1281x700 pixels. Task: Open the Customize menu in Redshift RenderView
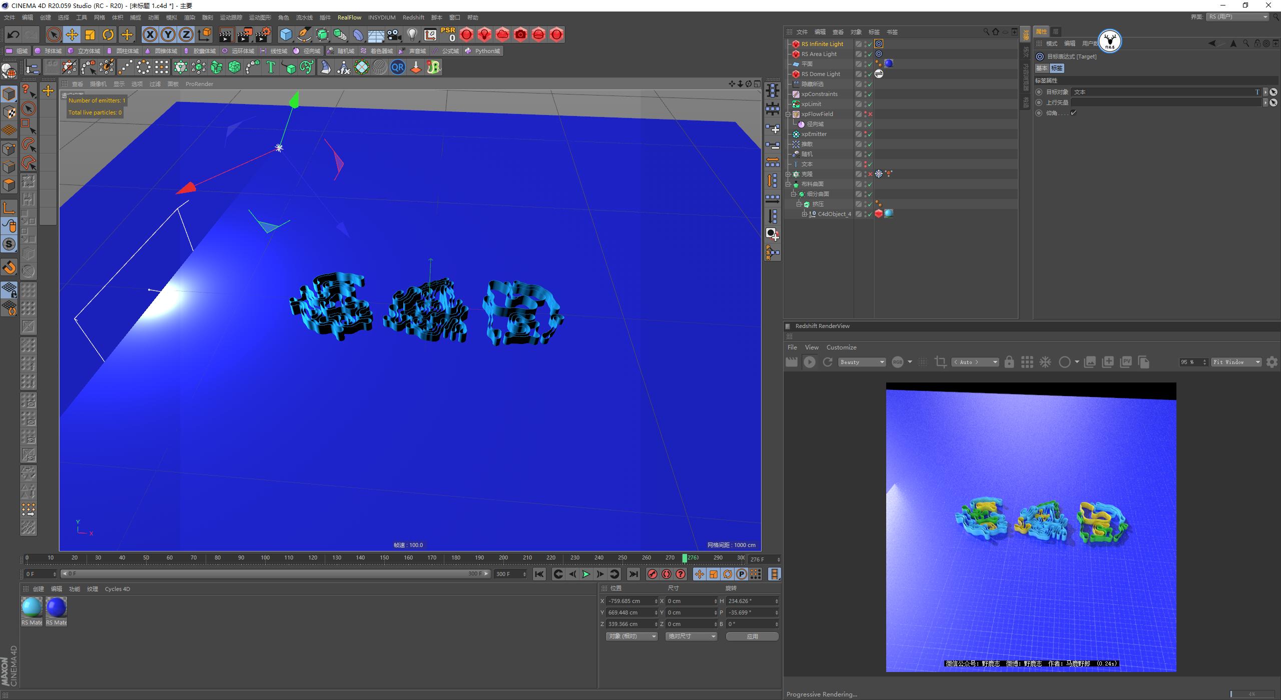(x=841, y=347)
